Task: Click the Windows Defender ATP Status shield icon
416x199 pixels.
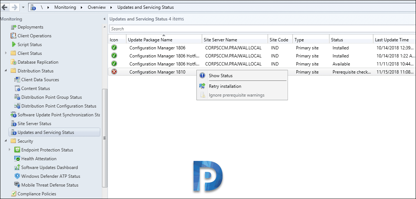Action: (x=17, y=176)
